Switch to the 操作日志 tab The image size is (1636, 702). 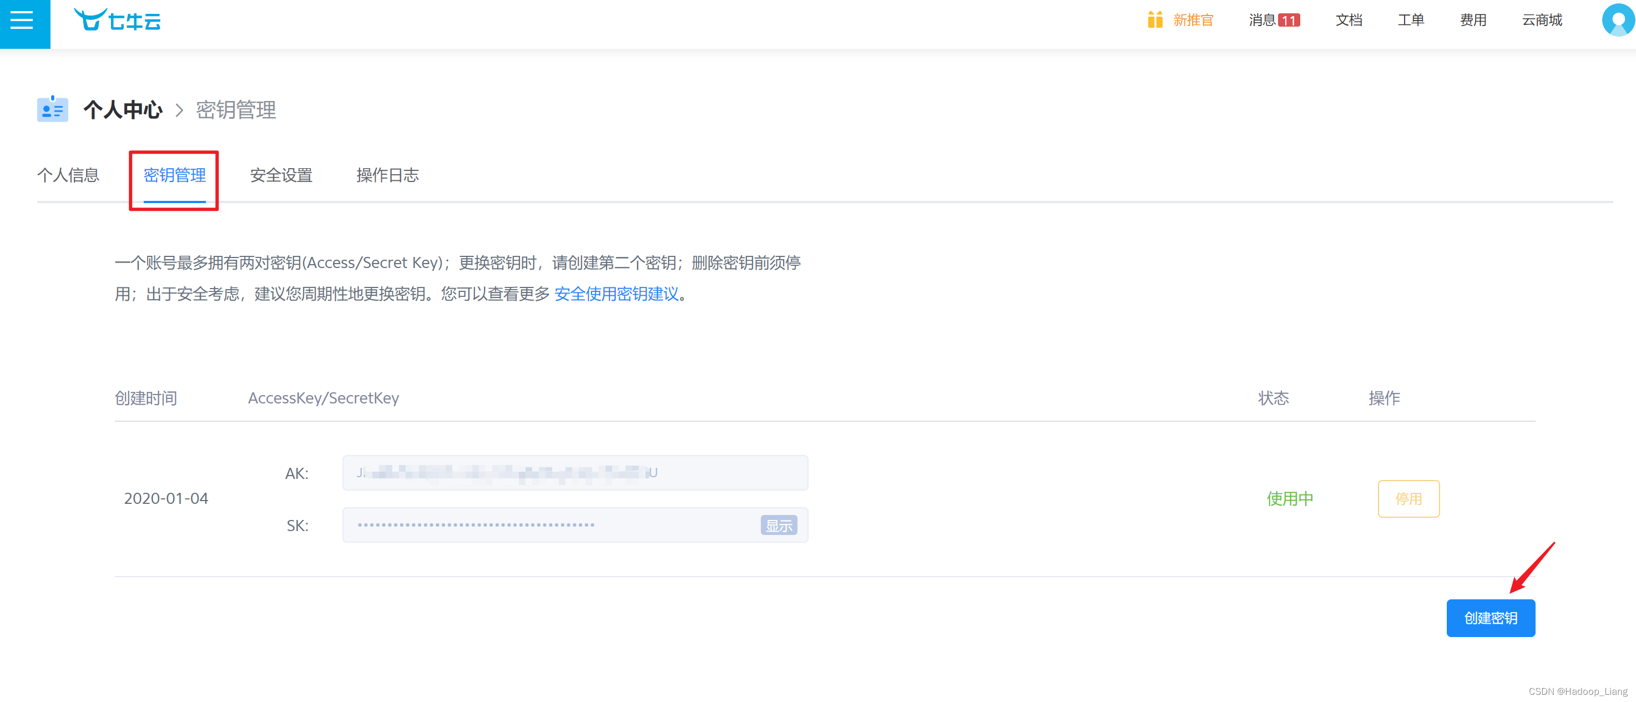click(387, 175)
